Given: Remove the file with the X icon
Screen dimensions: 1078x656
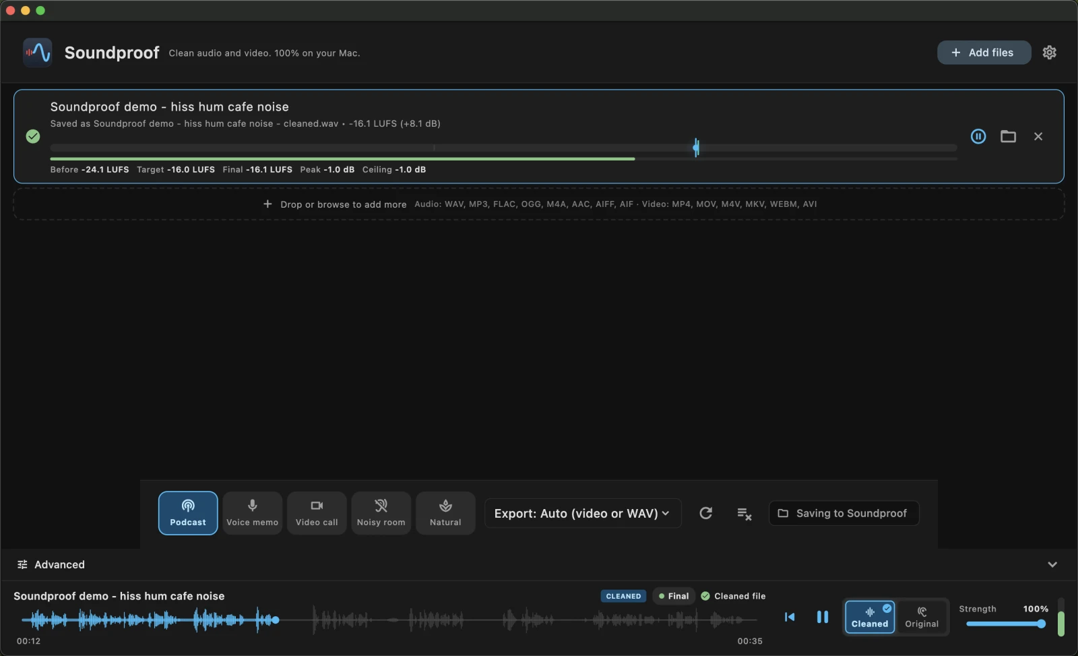Looking at the screenshot, I should point(1038,136).
